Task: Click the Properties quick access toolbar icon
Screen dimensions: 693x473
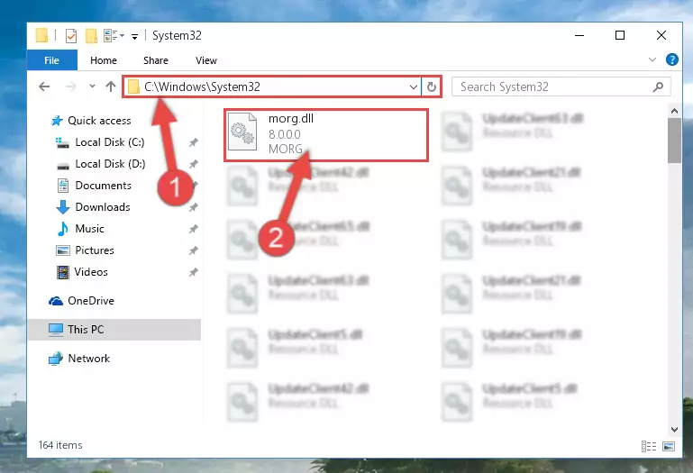Action: [x=70, y=35]
